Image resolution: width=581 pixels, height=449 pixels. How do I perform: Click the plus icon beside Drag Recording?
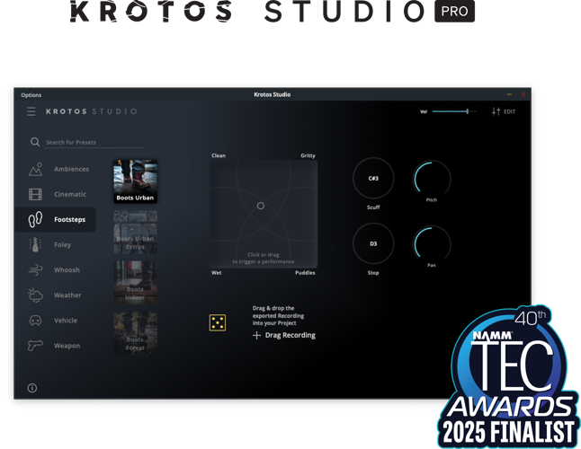256,336
